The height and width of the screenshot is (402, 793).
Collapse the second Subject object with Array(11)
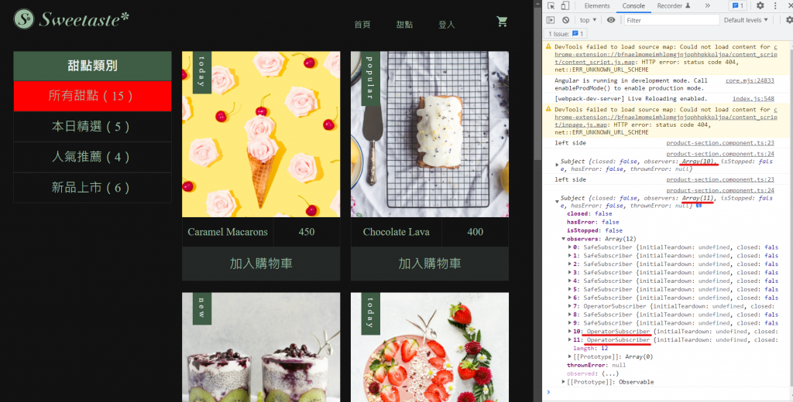[558, 200]
